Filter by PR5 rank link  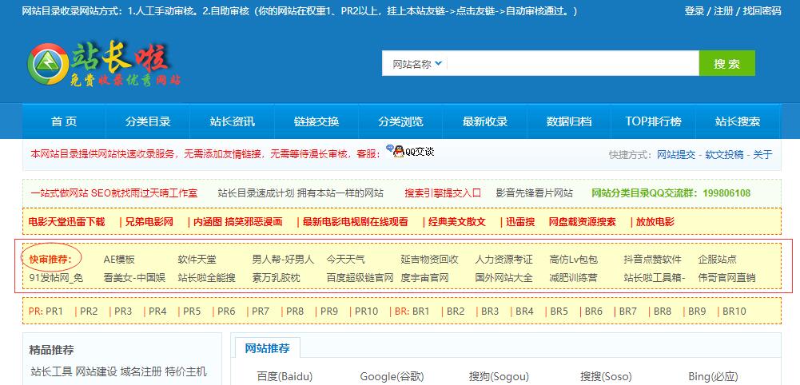point(192,312)
